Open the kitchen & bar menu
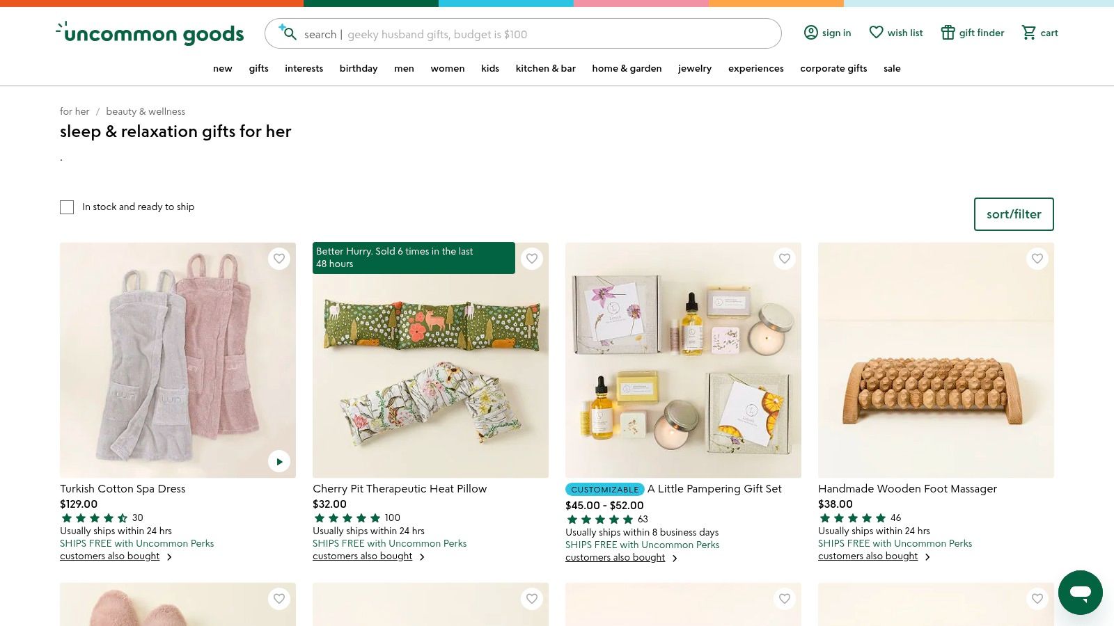The width and height of the screenshot is (1114, 626). (x=546, y=68)
